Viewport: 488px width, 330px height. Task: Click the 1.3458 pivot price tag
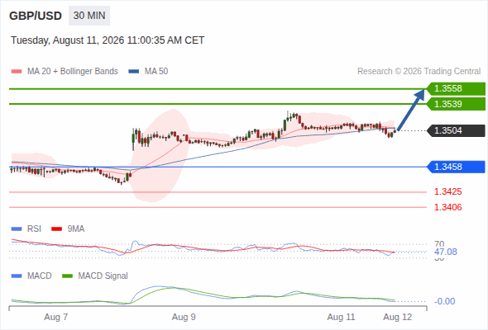(456, 167)
